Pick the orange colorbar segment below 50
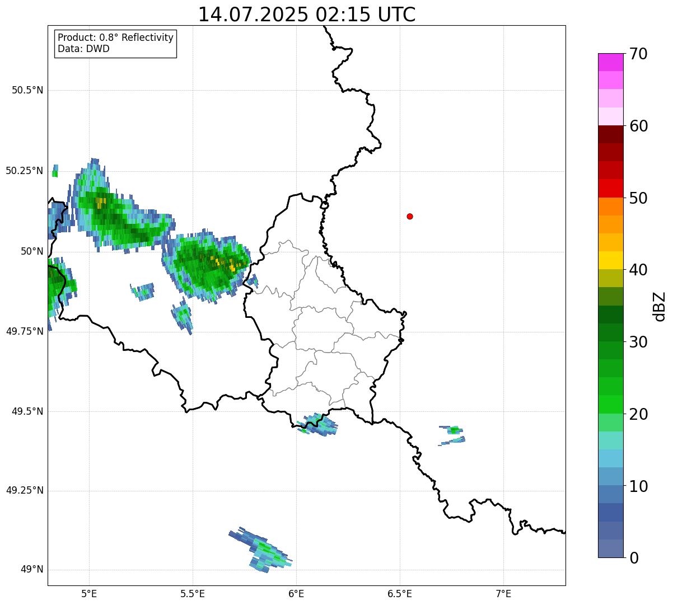The height and width of the screenshot is (605, 673). (610, 207)
